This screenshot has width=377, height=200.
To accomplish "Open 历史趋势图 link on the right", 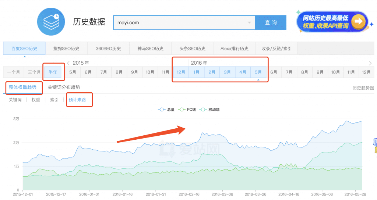I will pyautogui.click(x=363, y=88).
